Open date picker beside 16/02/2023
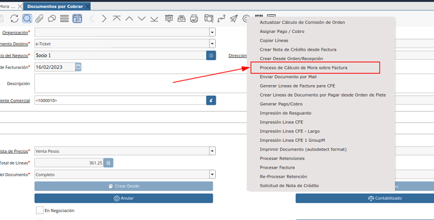The width and height of the screenshot is (434, 220). coord(78,67)
